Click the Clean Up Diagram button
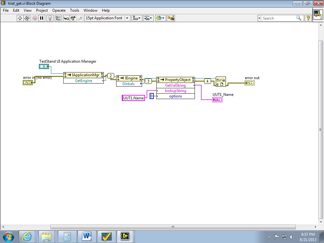 pyautogui.click(x=171, y=18)
